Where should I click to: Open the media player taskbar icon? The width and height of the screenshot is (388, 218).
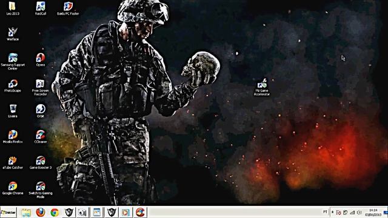point(125,213)
